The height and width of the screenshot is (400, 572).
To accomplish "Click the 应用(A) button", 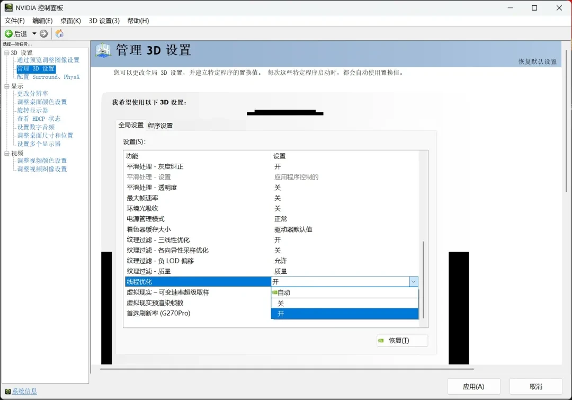I will 473,387.
